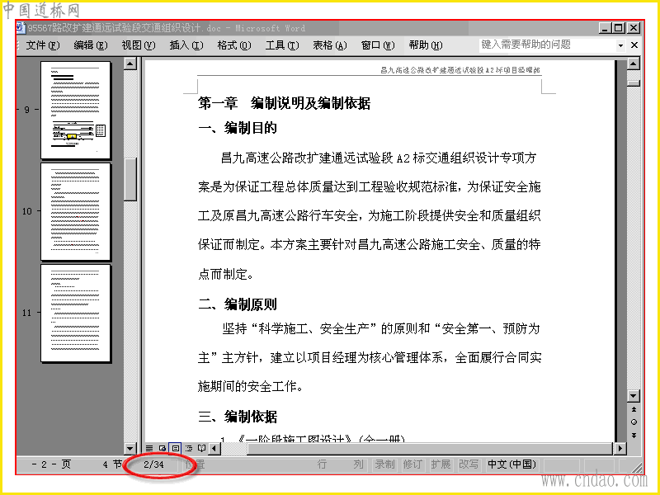Click the Select Browse Object round button
This screenshot has width=660, height=495.
point(634,422)
